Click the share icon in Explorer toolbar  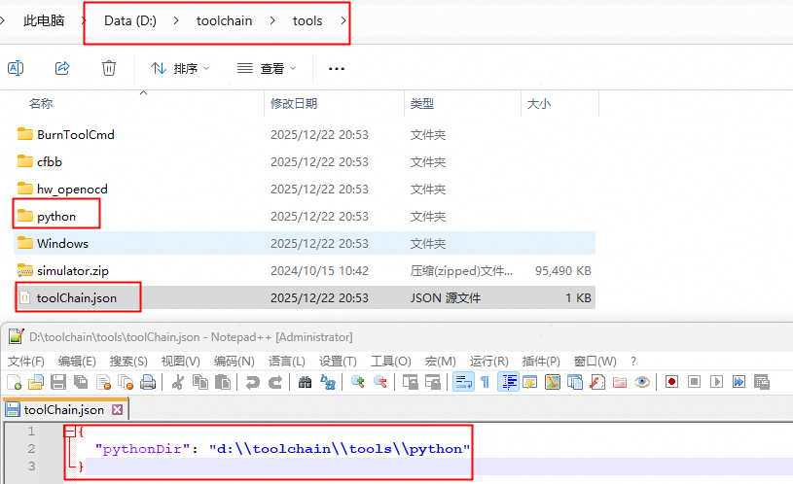(x=62, y=68)
